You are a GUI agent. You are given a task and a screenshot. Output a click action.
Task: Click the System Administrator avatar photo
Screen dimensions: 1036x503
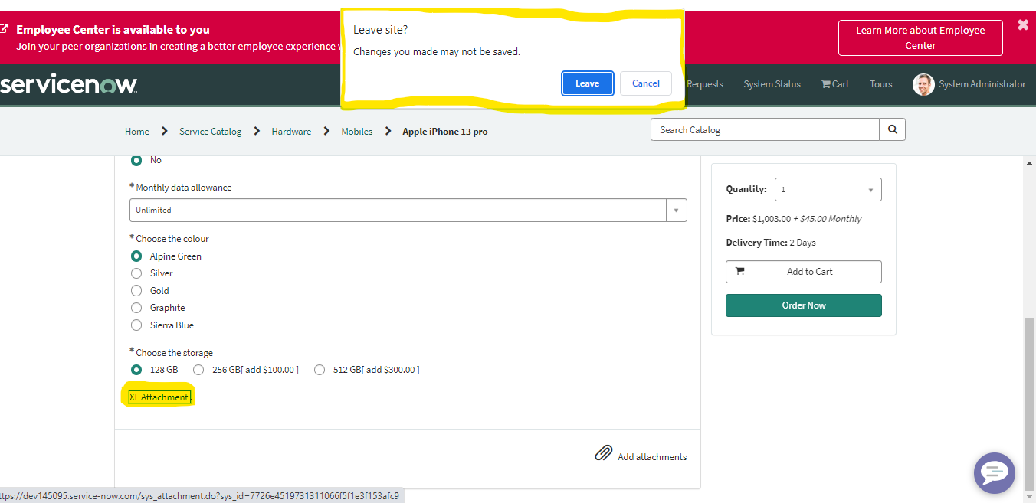pyautogui.click(x=923, y=84)
